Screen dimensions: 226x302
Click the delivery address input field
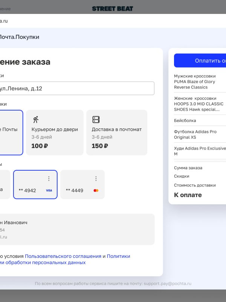click(75, 88)
